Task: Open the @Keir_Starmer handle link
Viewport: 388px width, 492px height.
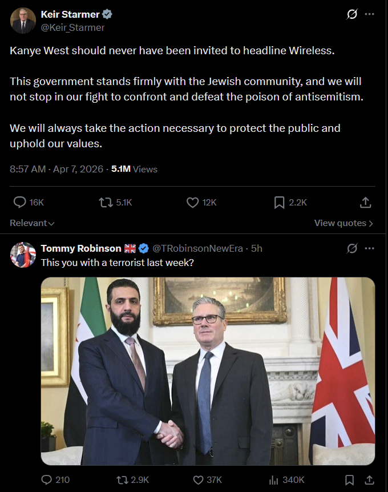Action: click(72, 27)
